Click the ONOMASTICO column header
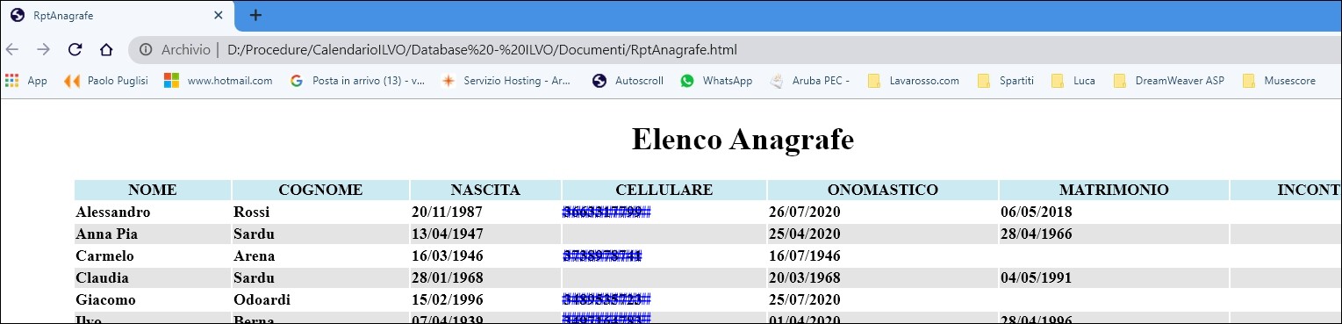This screenshot has width=1342, height=324. [883, 190]
